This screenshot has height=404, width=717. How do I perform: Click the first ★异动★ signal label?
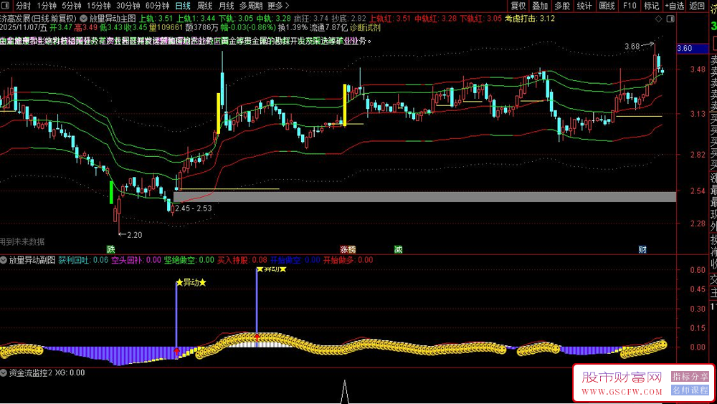(x=191, y=283)
